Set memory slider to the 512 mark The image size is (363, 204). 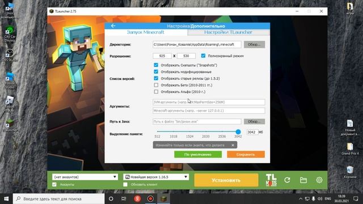click(x=158, y=131)
